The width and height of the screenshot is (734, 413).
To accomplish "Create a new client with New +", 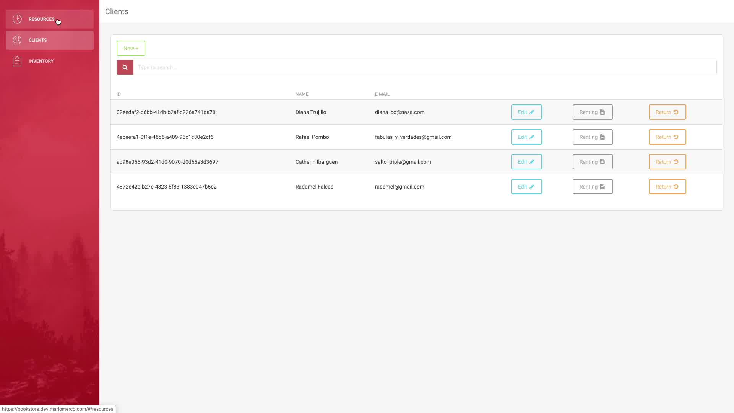I will pos(131,48).
